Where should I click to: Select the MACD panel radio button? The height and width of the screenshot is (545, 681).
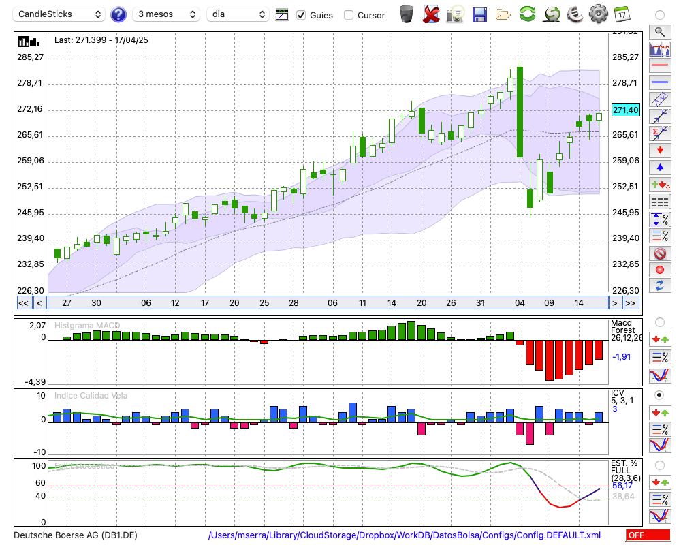pos(660,322)
